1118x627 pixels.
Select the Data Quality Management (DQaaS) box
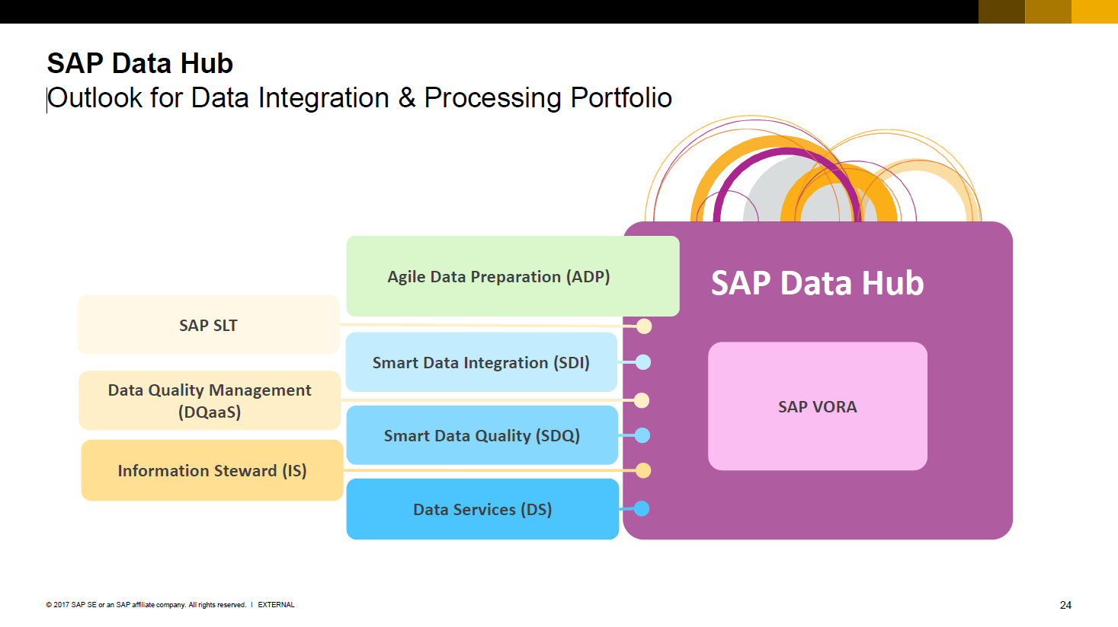point(210,401)
